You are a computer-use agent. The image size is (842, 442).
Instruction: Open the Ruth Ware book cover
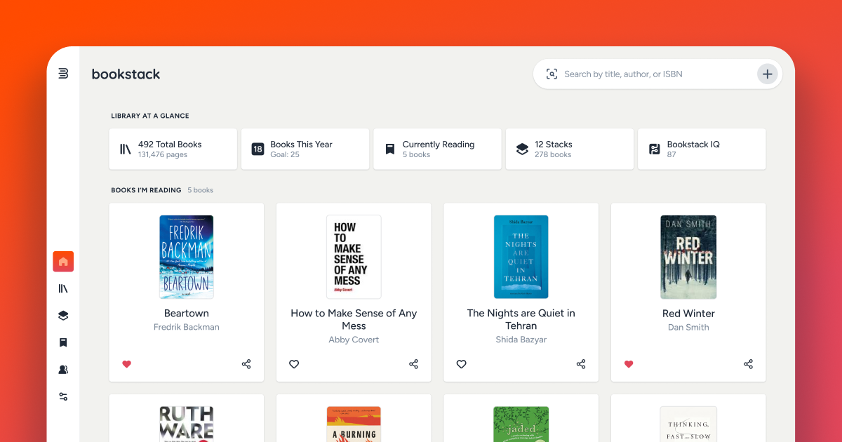pos(187,424)
